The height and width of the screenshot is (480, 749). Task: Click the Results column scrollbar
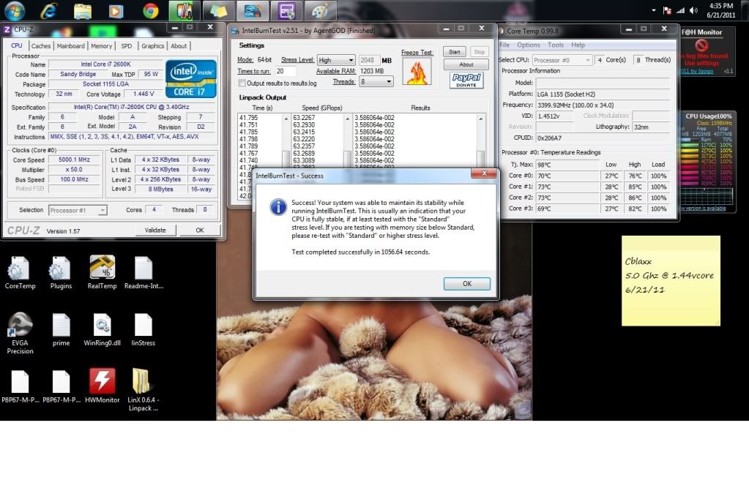coord(480,157)
